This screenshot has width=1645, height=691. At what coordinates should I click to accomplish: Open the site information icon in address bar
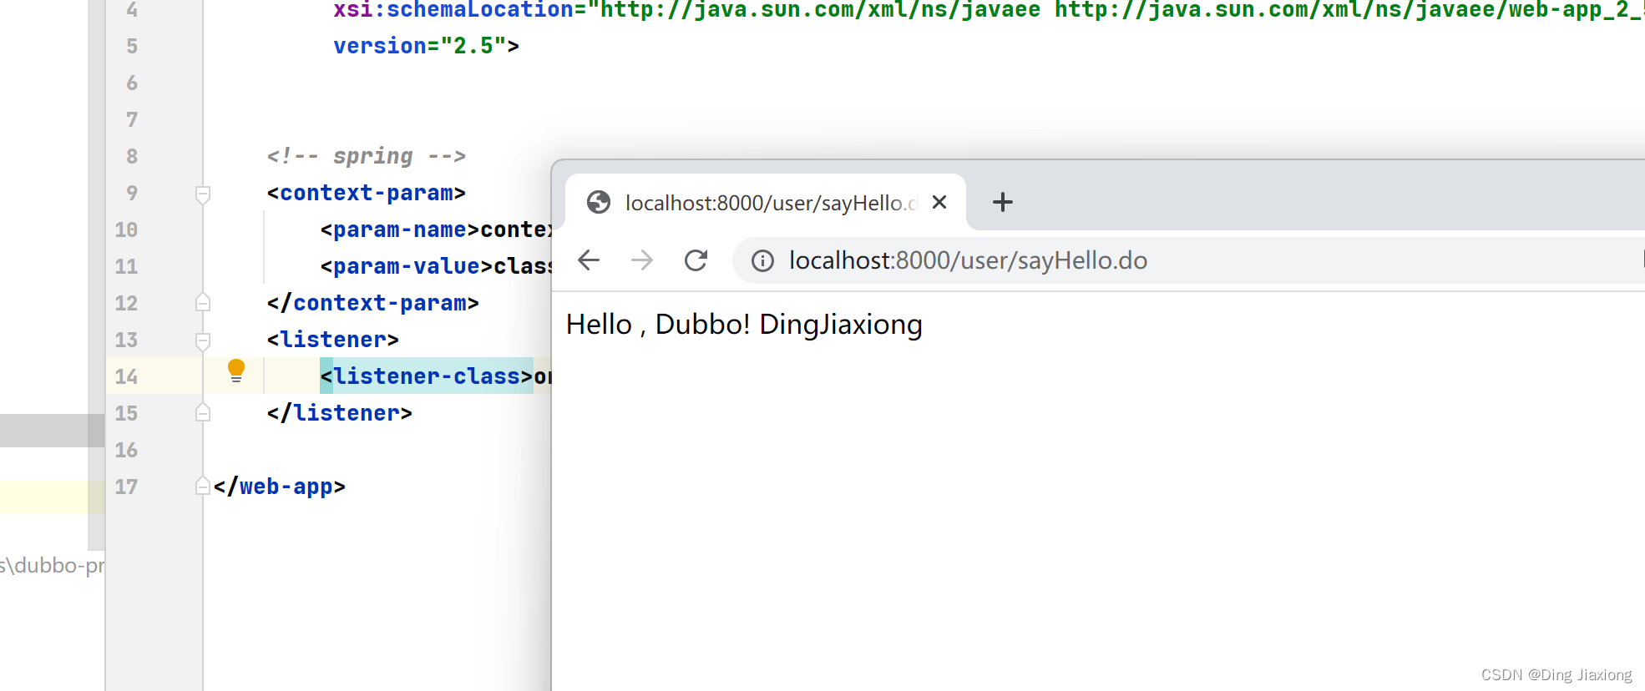tap(762, 261)
